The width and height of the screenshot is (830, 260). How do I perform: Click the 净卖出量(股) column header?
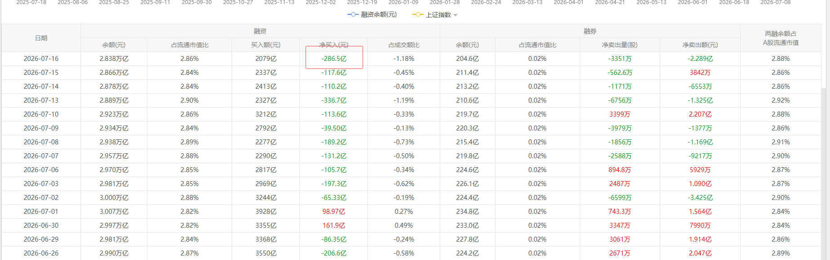coord(620,45)
